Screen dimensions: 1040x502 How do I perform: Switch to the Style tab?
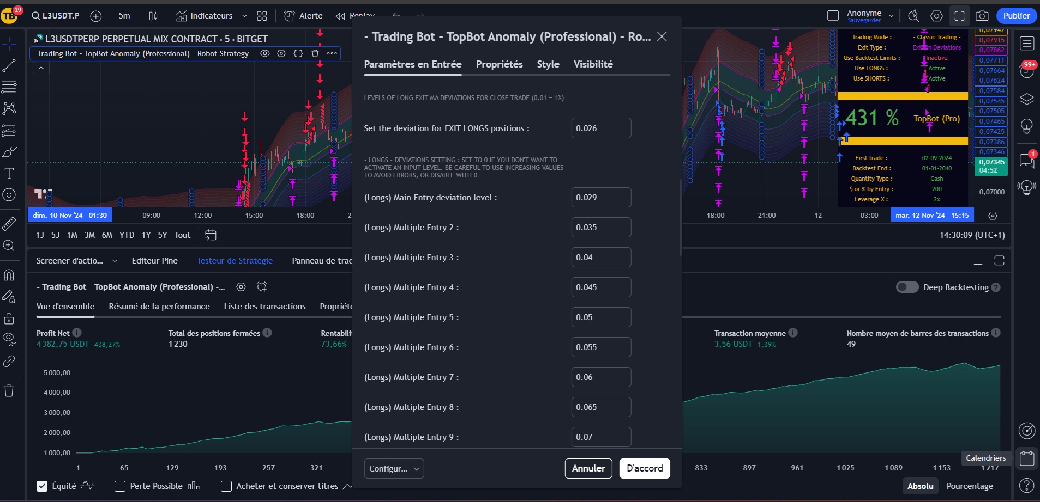[x=548, y=64]
